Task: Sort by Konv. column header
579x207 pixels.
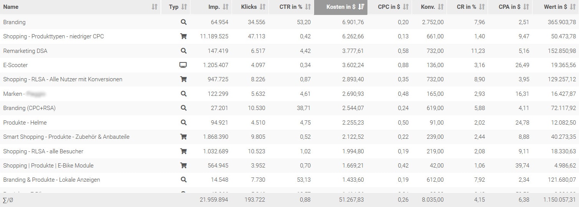Action: coord(432,7)
